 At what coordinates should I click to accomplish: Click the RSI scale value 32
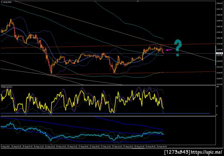pos(218,106)
